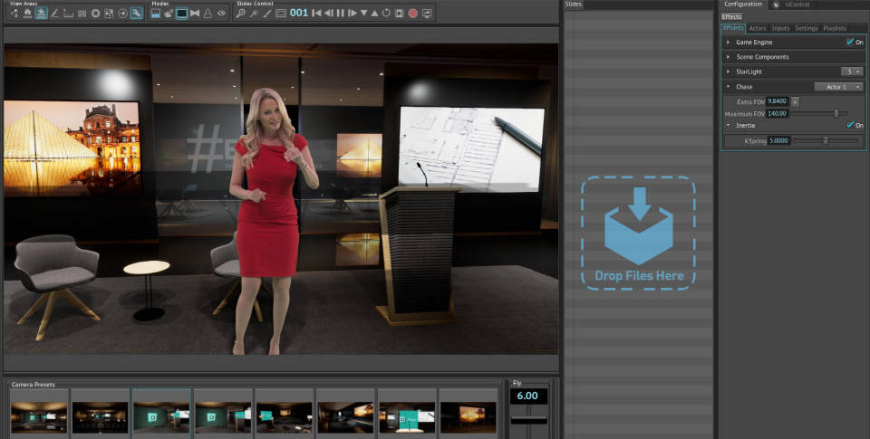The height and width of the screenshot is (439, 870).
Task: Open the StarLight value dropdown
Action: (850, 71)
